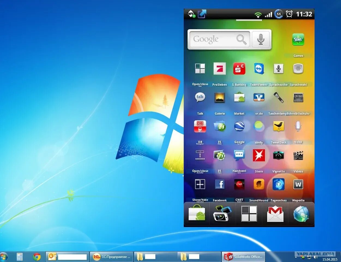
Task: Tap the alarm clock status icon
Action: (289, 14)
